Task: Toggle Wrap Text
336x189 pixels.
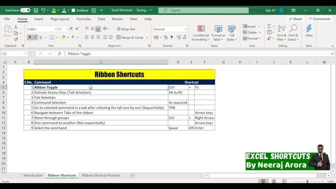Action: [x=126, y=29]
